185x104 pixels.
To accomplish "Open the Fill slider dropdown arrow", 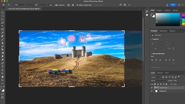I will pyautogui.click(x=178, y=84).
